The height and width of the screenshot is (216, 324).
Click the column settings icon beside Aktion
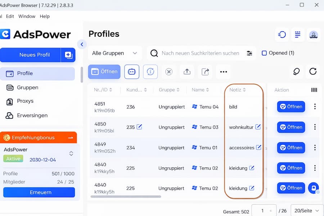[x=314, y=90]
